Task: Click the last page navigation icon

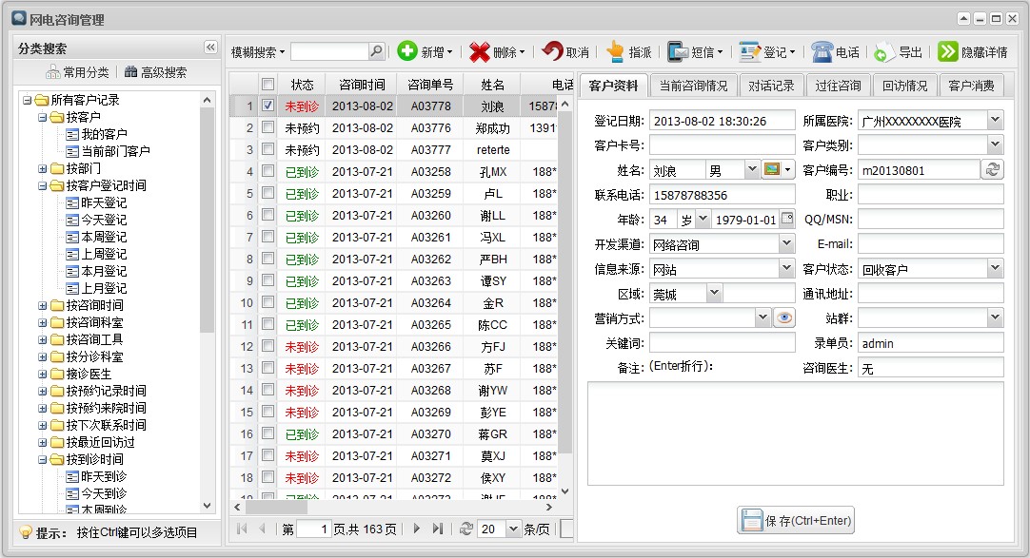Action: (x=438, y=529)
